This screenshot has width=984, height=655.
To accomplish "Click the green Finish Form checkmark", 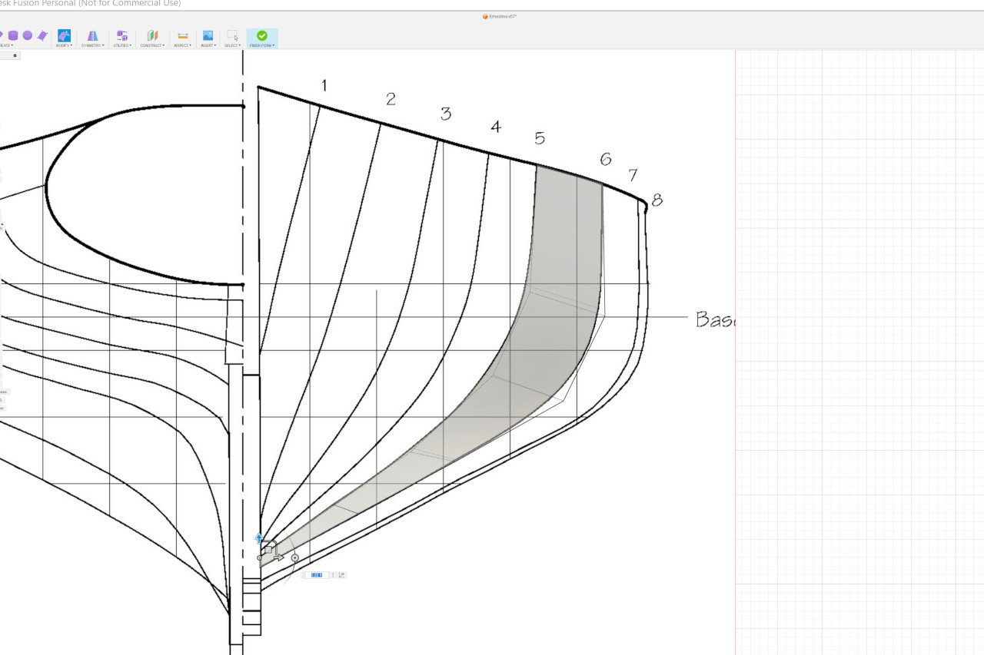I will click(262, 35).
